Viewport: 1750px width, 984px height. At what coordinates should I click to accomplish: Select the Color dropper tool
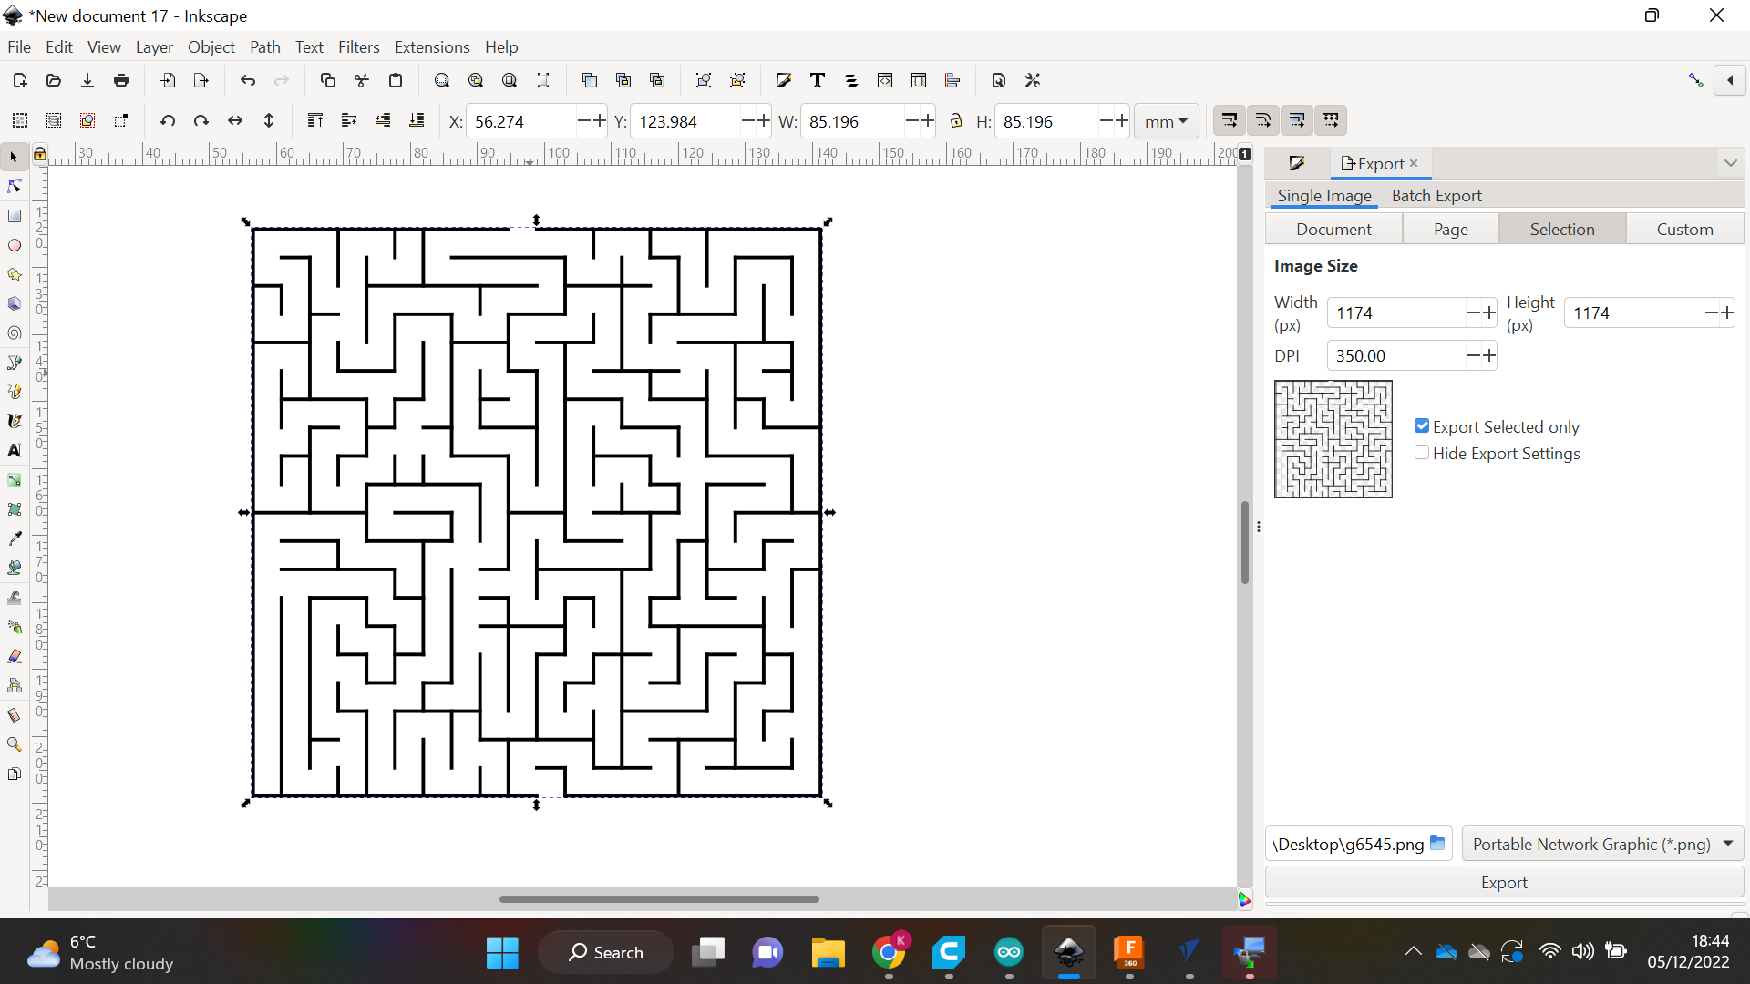tap(15, 538)
